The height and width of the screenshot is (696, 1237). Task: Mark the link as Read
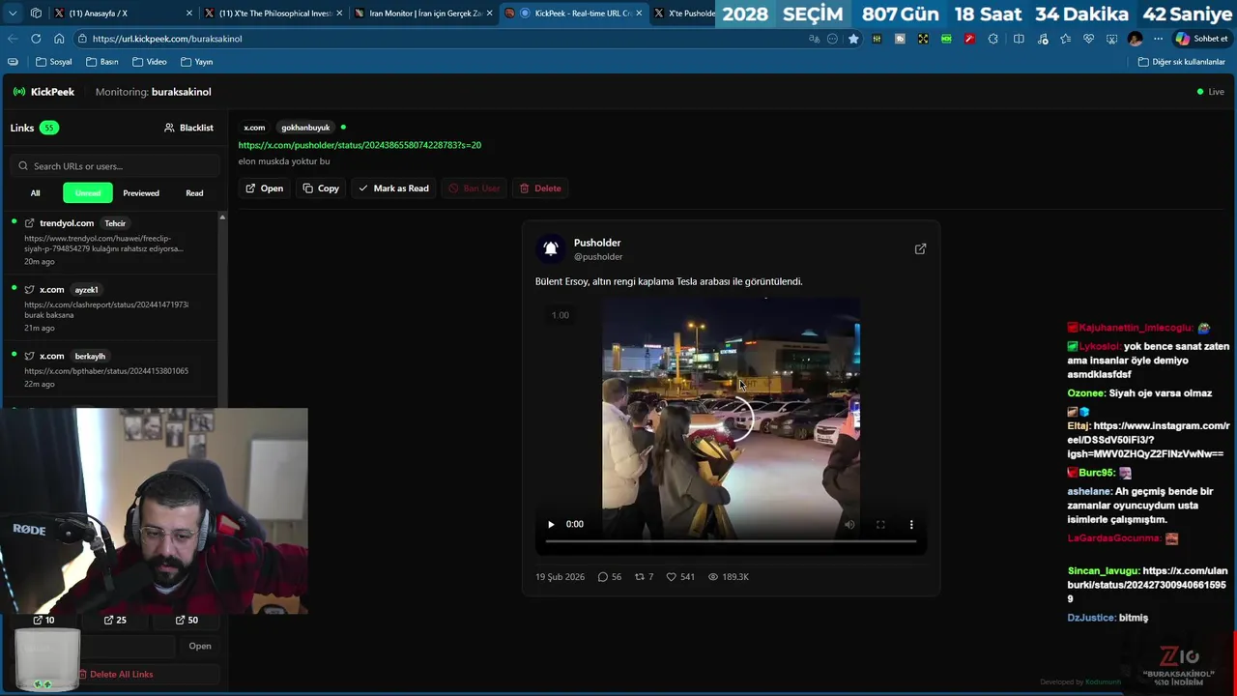[x=393, y=188]
